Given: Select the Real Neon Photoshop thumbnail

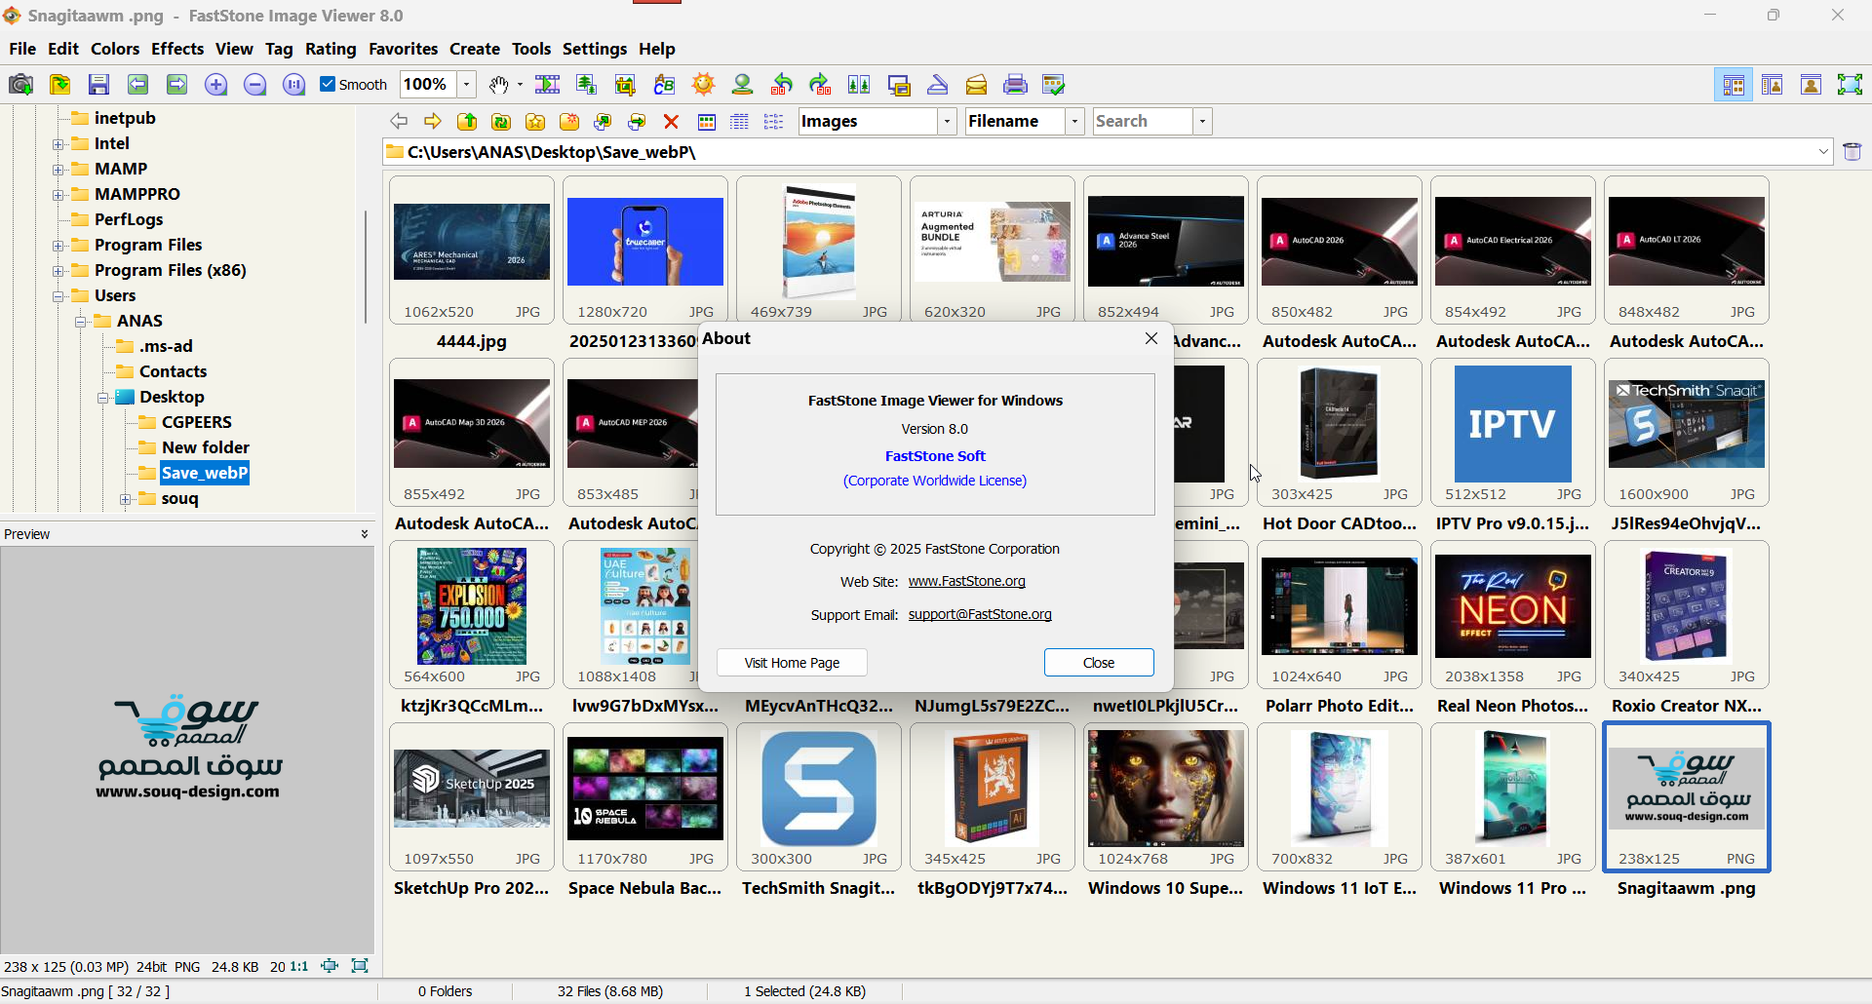Looking at the screenshot, I should point(1512,616).
